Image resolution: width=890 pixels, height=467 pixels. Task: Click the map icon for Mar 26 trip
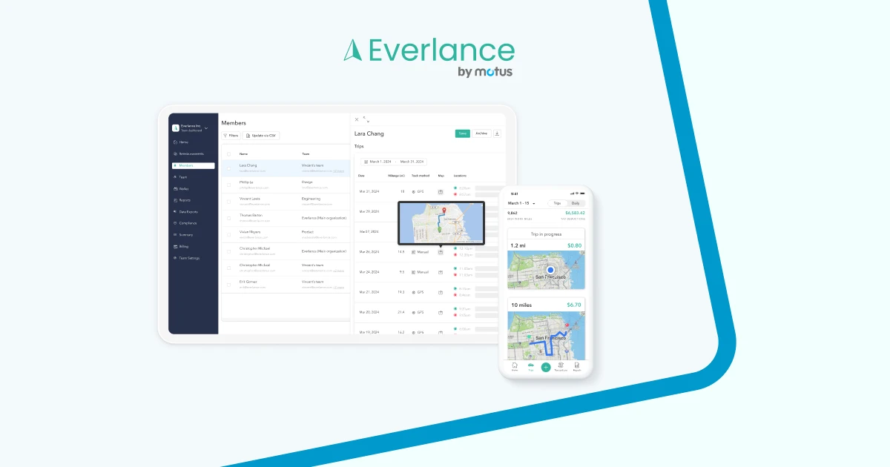click(441, 252)
